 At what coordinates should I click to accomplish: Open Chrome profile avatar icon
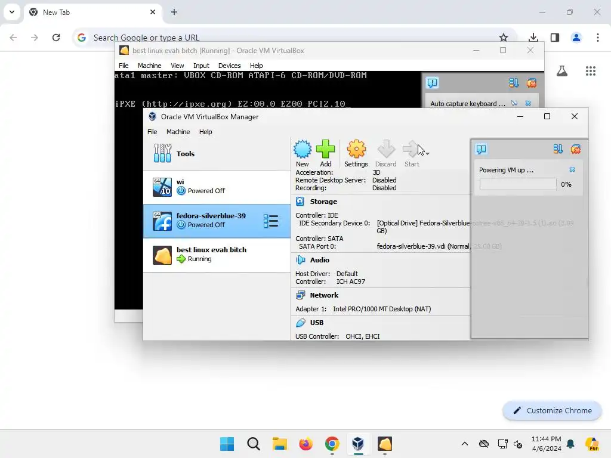coord(576,38)
